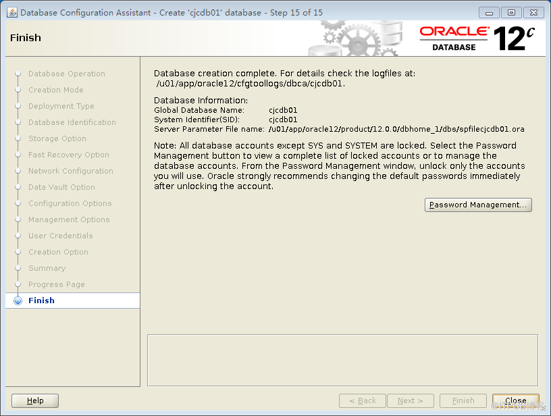Click the greyed-out Back button
The width and height of the screenshot is (551, 416).
click(x=363, y=400)
